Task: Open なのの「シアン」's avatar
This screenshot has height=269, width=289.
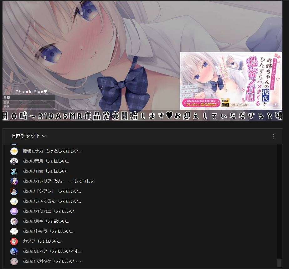Action: (x=14, y=191)
